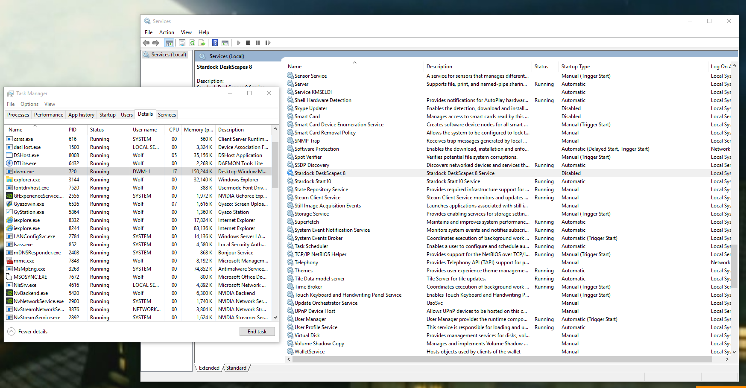The height and width of the screenshot is (388, 746).
Task: Click NvBackend.exe NVIDIA process icon
Action: coord(9,293)
